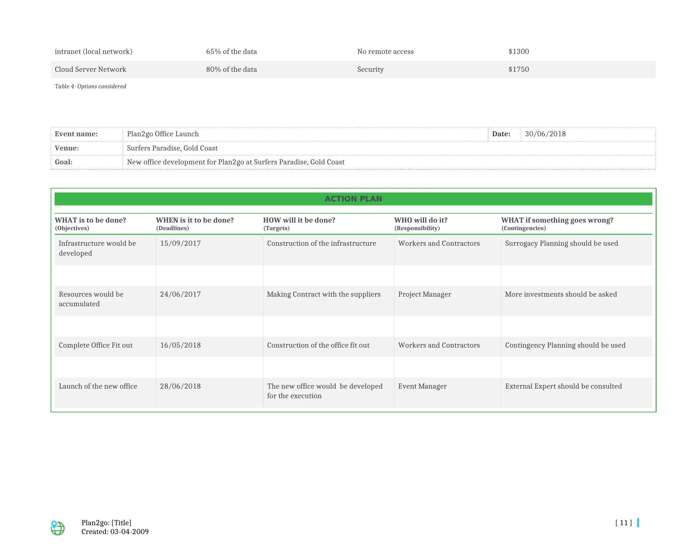Click the globe logo icon in footer
Image resolution: width=695 pixels, height=546 pixels.
(58, 527)
